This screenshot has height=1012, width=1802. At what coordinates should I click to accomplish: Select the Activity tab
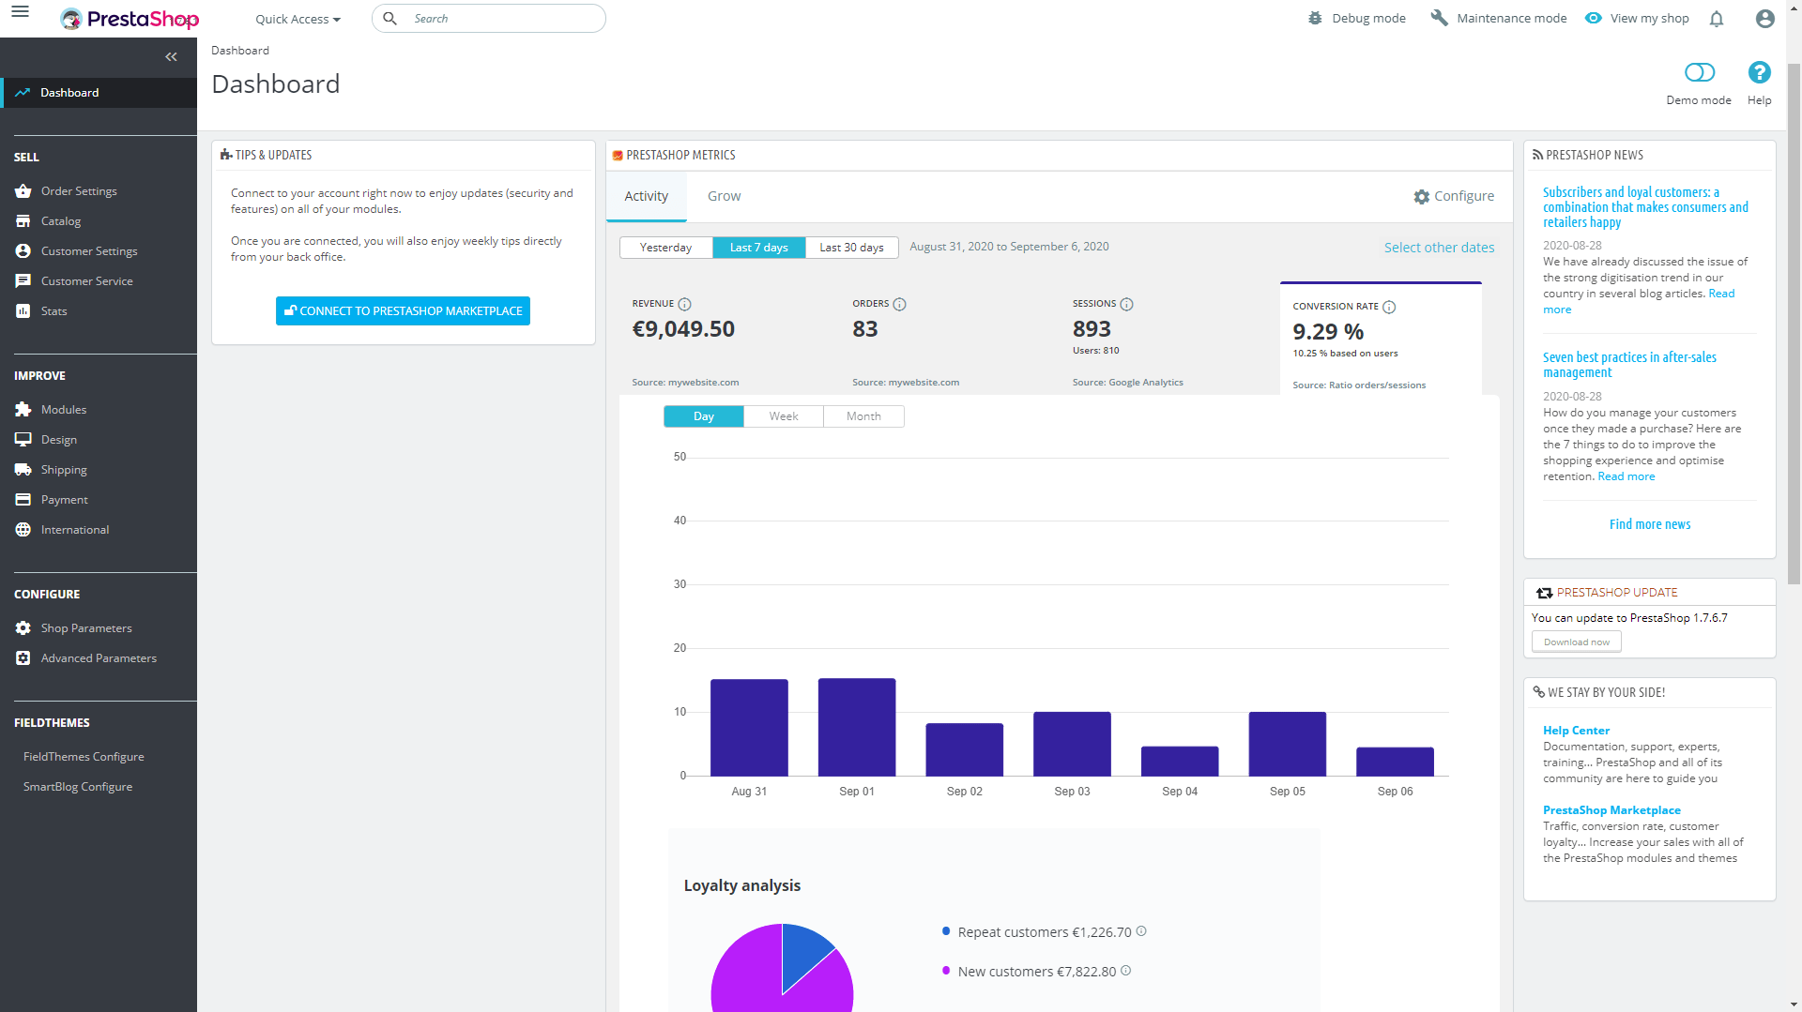[x=646, y=196]
